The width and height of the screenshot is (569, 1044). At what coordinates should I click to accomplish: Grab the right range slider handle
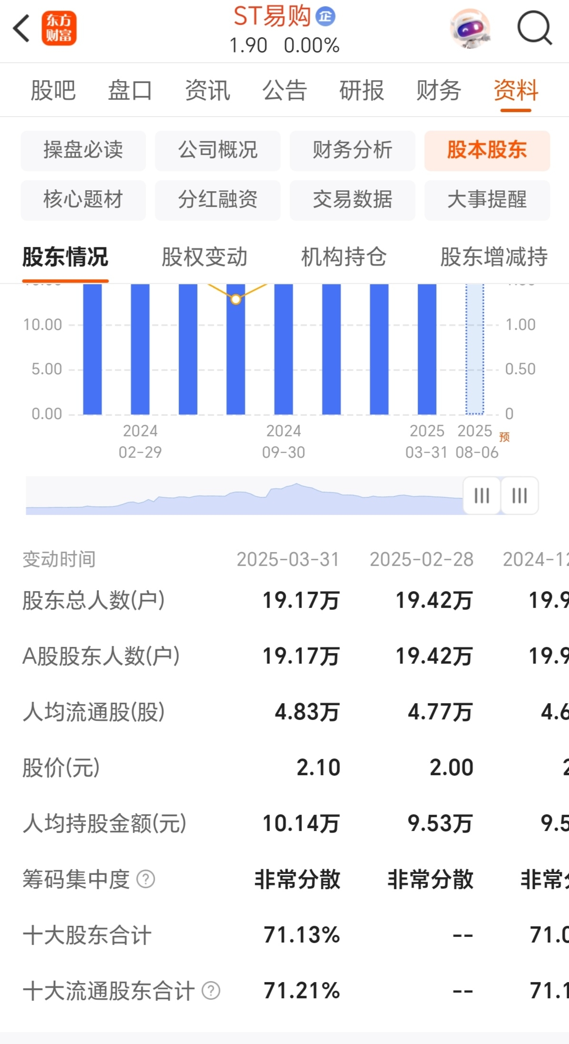coord(519,495)
